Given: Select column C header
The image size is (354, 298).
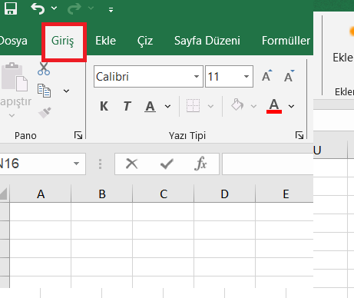Looking at the screenshot, I should [164, 194].
